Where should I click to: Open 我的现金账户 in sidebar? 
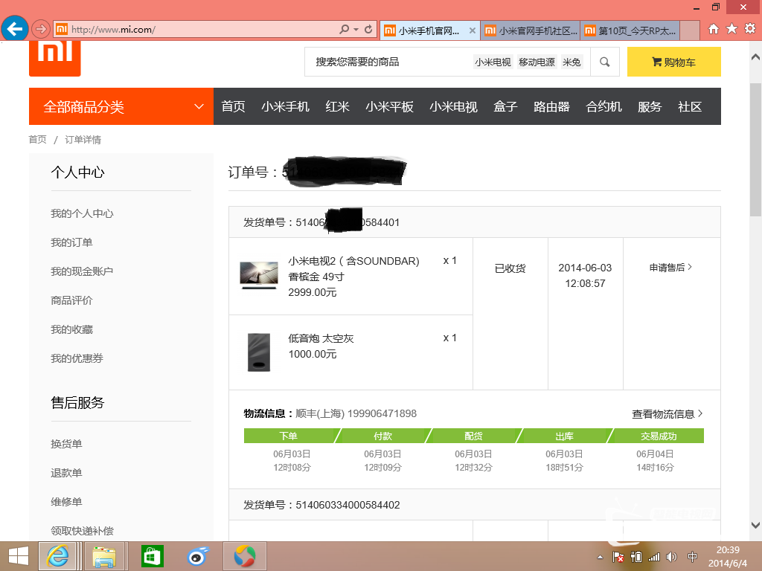click(x=82, y=271)
